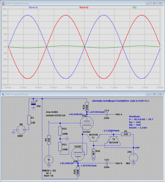Minimize the waveform plot window
Image resolution: width=165 pixels, height=182 pixels.
coord(148,3)
